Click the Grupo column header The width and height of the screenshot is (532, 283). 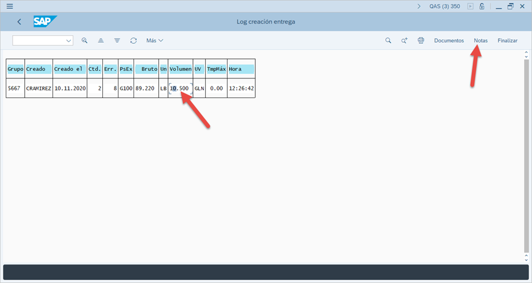click(16, 69)
